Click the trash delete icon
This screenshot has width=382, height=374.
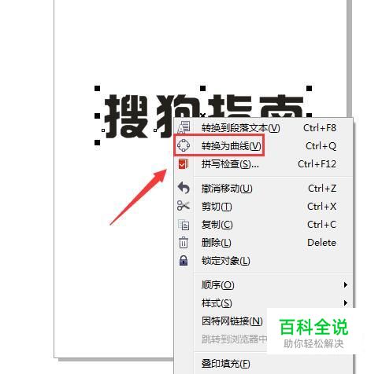184,242
